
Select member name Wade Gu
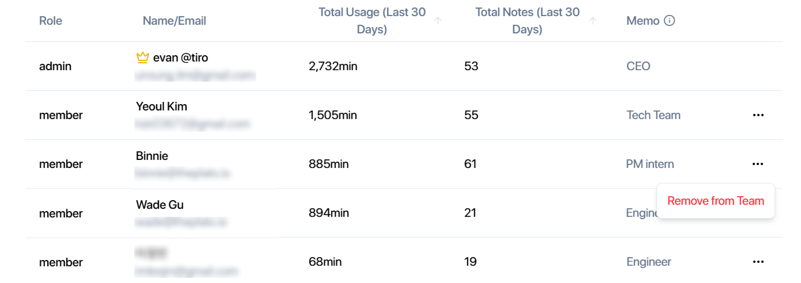click(160, 205)
